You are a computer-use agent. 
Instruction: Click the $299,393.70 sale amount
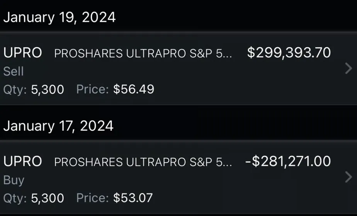[289, 53]
